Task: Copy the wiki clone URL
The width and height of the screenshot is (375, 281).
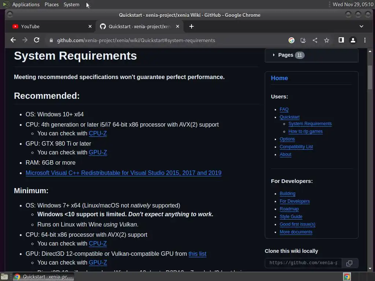Action: [349, 263]
